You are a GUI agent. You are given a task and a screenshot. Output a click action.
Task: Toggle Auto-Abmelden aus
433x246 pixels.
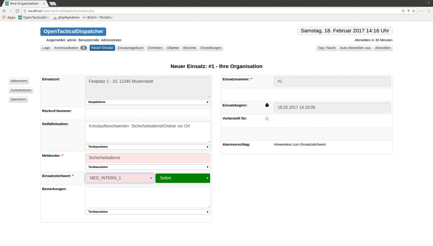355,48
